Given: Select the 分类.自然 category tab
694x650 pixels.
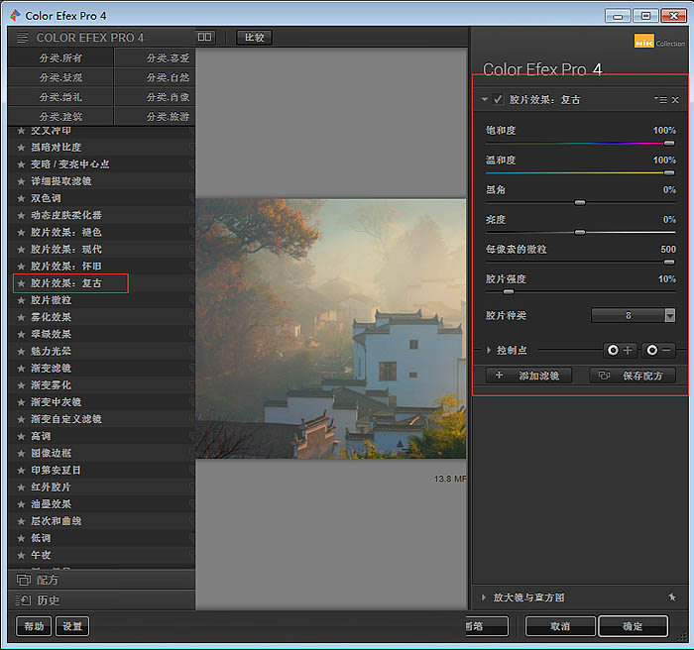Looking at the screenshot, I should pos(168,77).
